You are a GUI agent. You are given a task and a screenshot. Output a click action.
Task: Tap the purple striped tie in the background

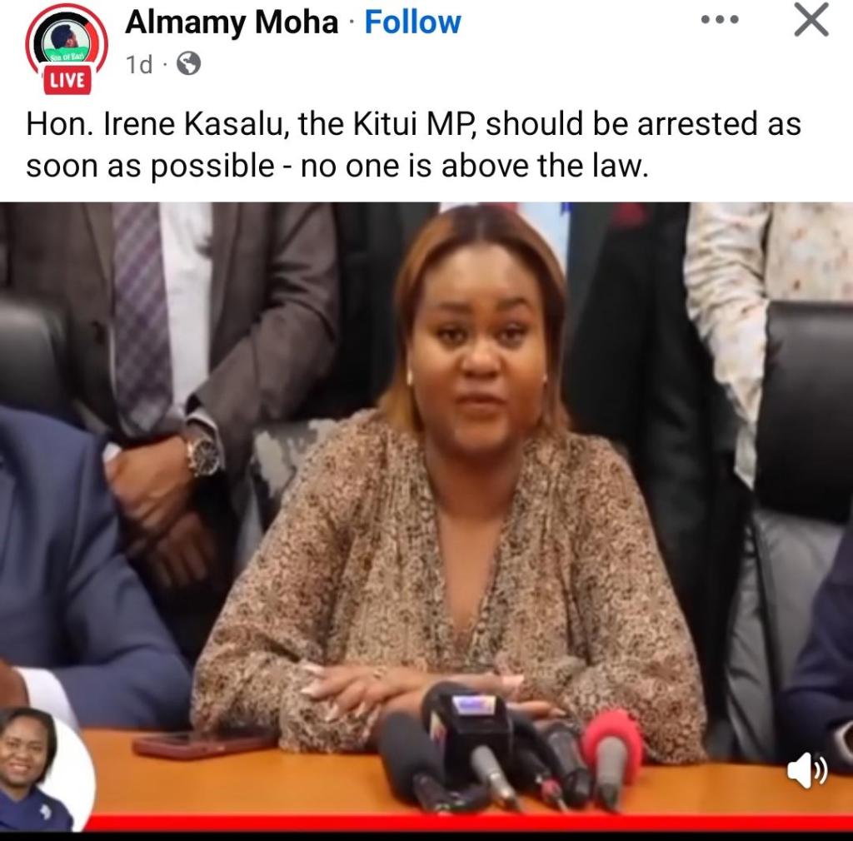pos(142,316)
